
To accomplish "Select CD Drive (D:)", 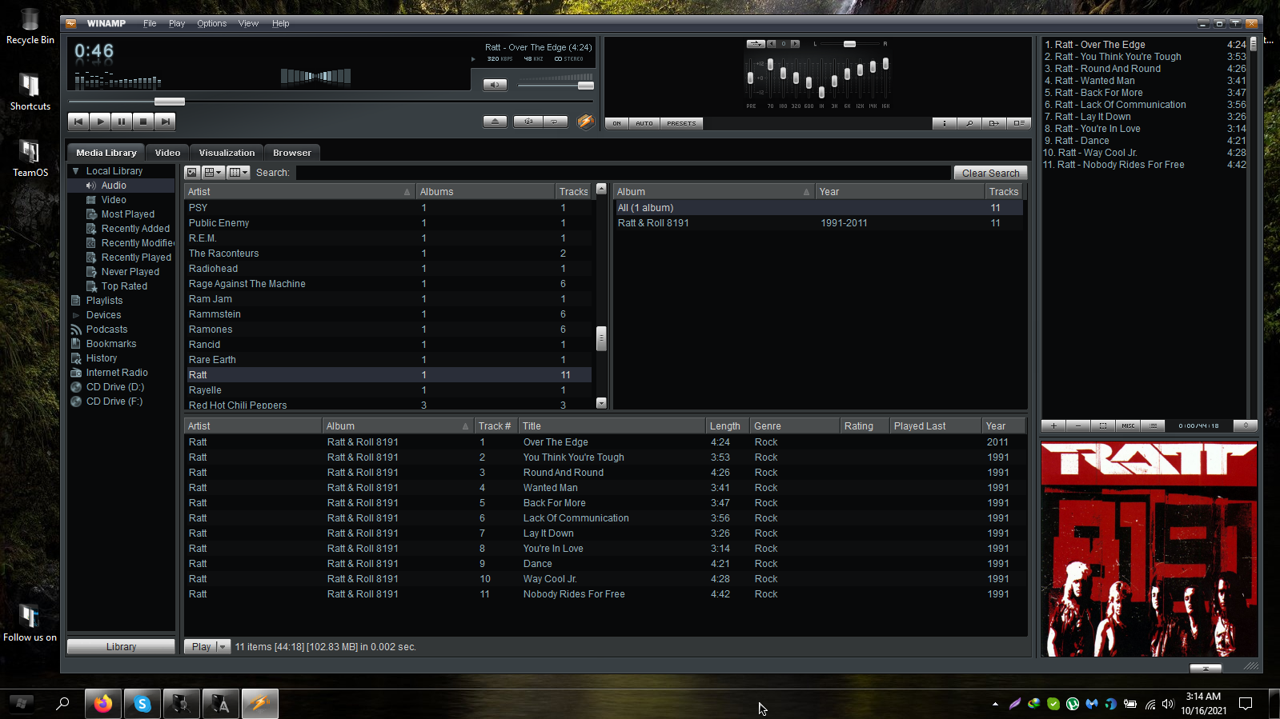I will click(x=115, y=387).
